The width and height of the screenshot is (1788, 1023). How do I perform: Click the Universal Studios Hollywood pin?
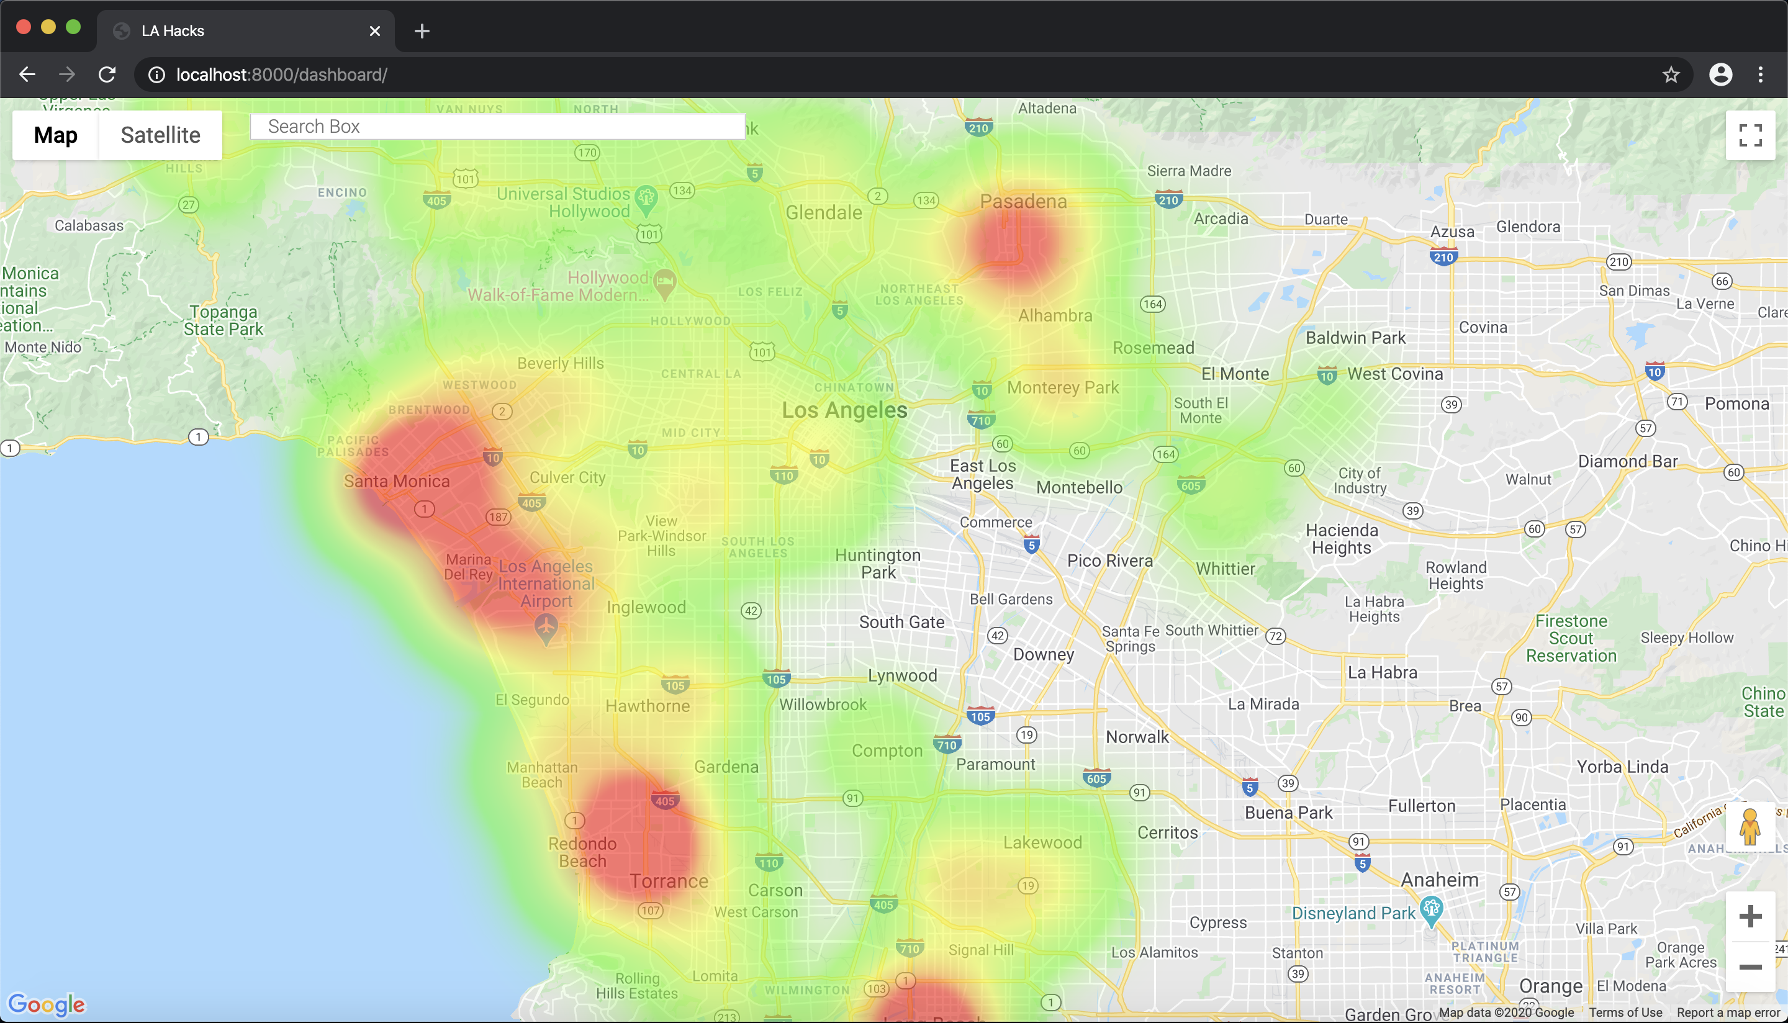point(646,201)
